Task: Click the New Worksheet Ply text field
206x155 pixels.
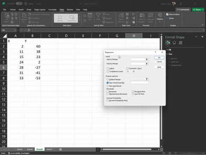Action: pyautogui.click(x=139, y=83)
